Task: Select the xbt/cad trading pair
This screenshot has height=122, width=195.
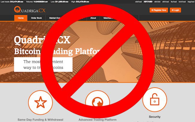Action: click(x=138, y=2)
